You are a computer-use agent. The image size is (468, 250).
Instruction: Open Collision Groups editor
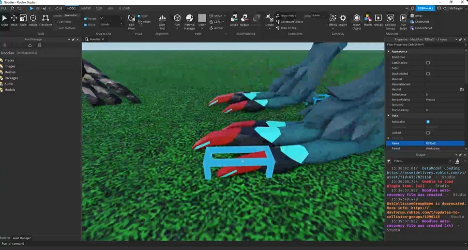tap(391, 22)
